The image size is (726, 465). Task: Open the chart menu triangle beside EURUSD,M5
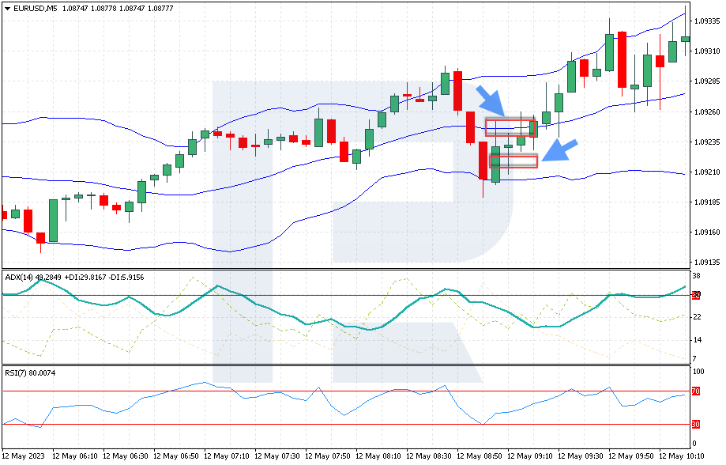[7, 9]
